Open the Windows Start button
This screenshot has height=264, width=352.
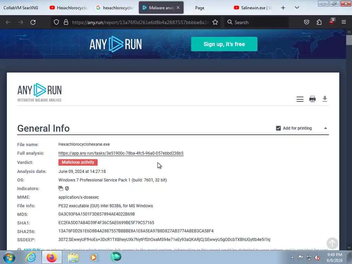(x=9, y=257)
